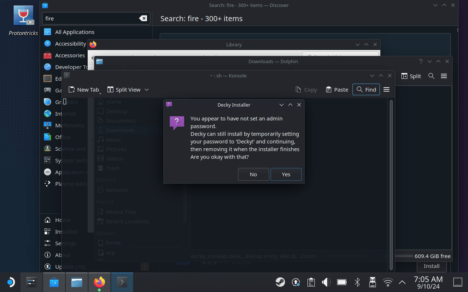This screenshot has height=292, width=468.
Task: Open Dolphin hamburger menu
Action: 444,76
